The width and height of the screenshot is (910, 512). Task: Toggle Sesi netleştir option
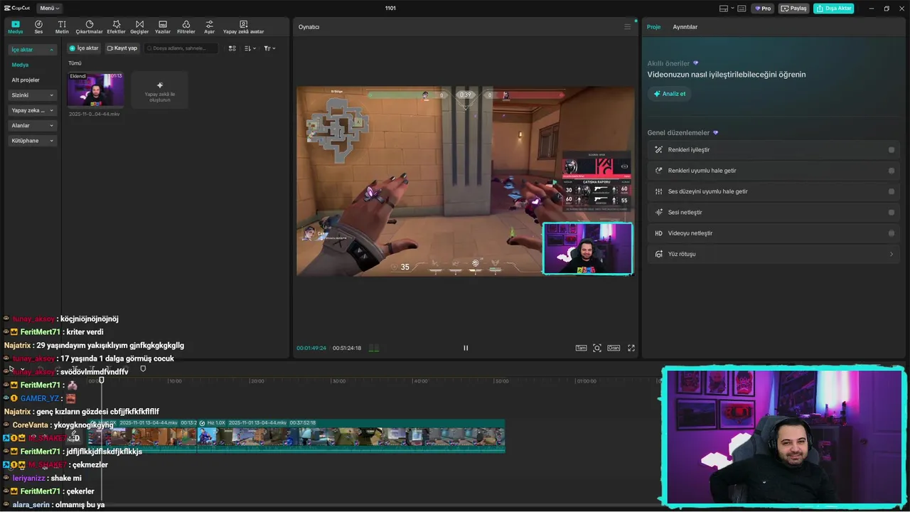pos(892,213)
